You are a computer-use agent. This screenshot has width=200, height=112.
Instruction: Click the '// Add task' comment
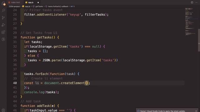31,101
